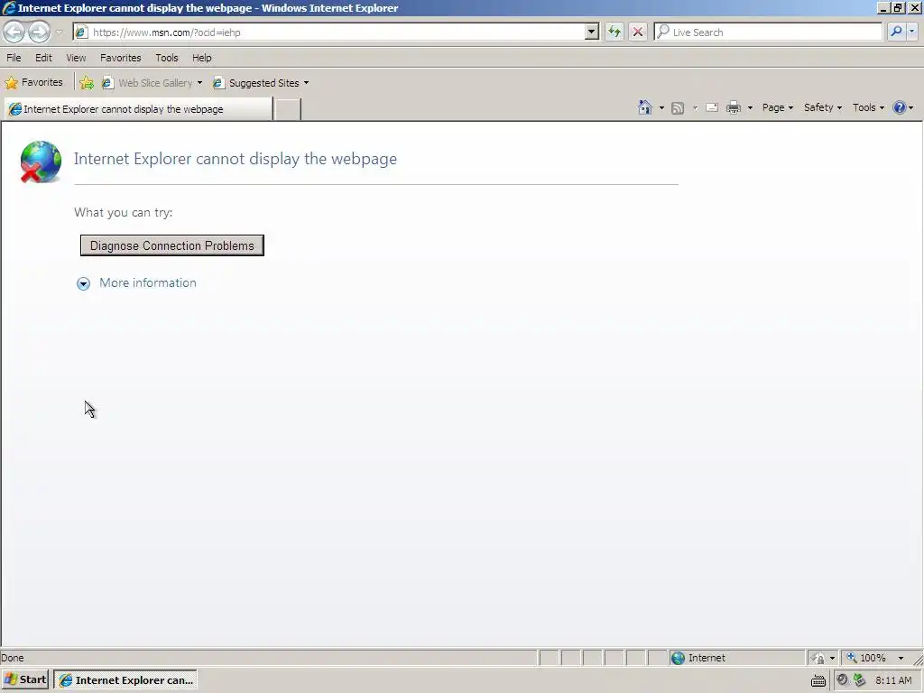Select the 'cannot display the webpage' tab
The width and height of the screenshot is (924, 693).
pos(138,109)
